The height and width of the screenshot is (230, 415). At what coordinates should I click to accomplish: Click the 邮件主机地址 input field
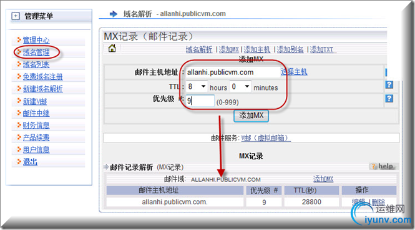pyautogui.click(x=233, y=72)
